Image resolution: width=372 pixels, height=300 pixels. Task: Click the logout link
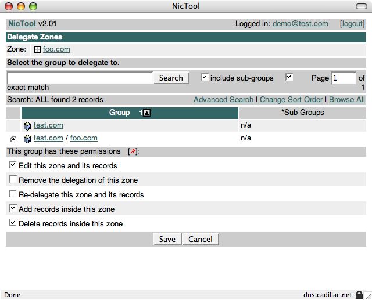352,24
